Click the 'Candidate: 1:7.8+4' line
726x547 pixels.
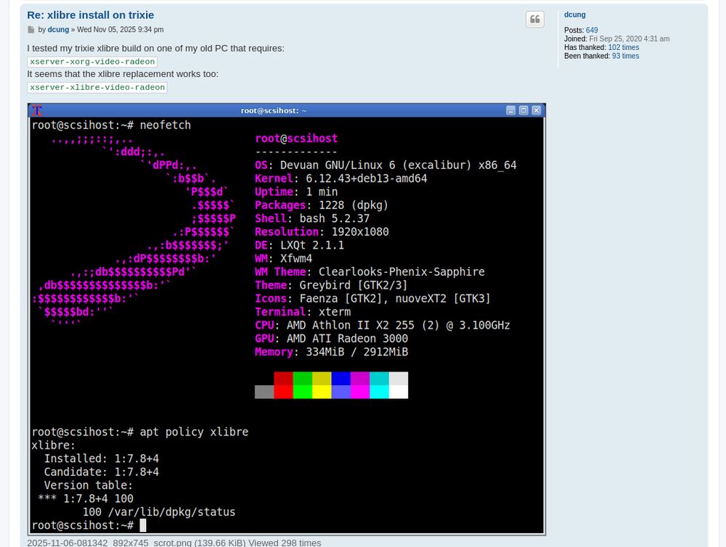click(x=102, y=472)
